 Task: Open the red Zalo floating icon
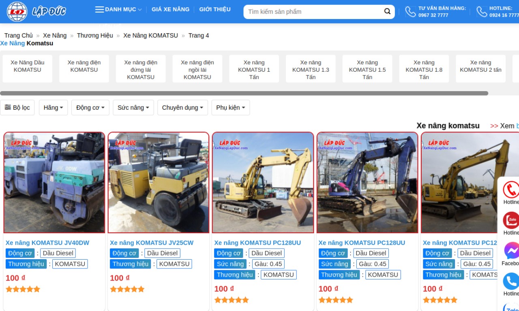pyautogui.click(x=511, y=220)
